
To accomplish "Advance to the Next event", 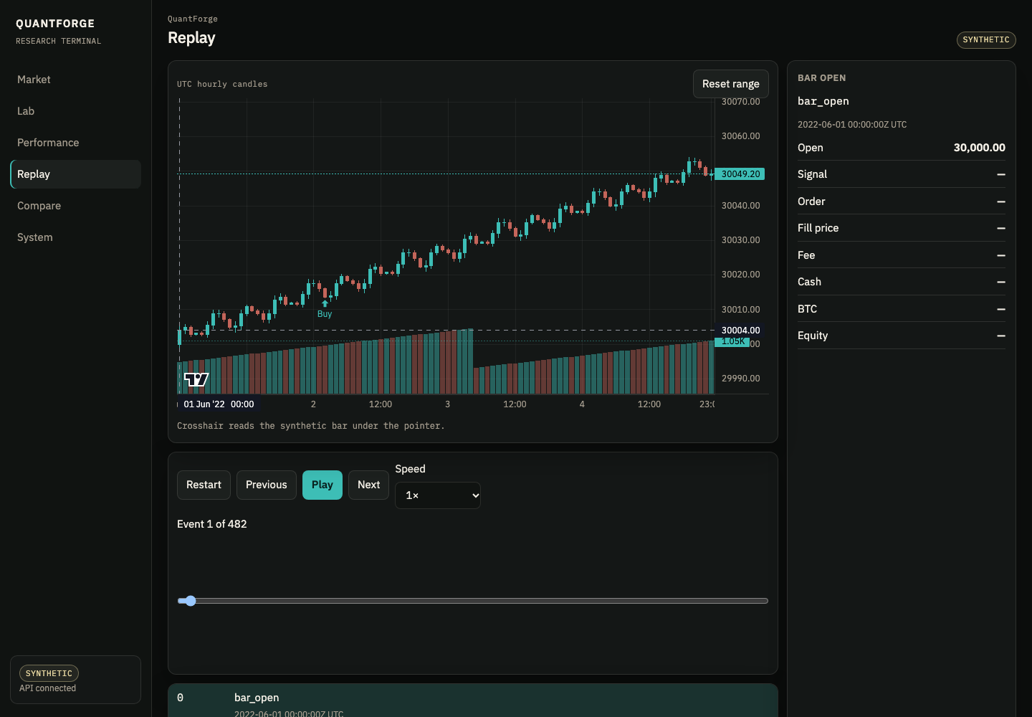I will click(x=368, y=485).
